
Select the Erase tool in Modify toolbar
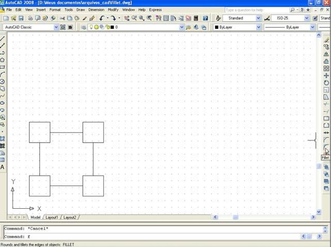coord(326,39)
